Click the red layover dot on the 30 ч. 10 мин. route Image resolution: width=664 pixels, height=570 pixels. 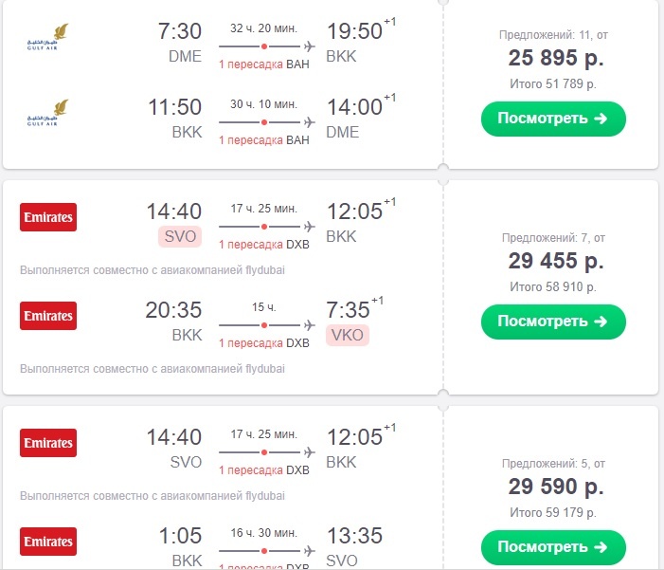pyautogui.click(x=264, y=122)
